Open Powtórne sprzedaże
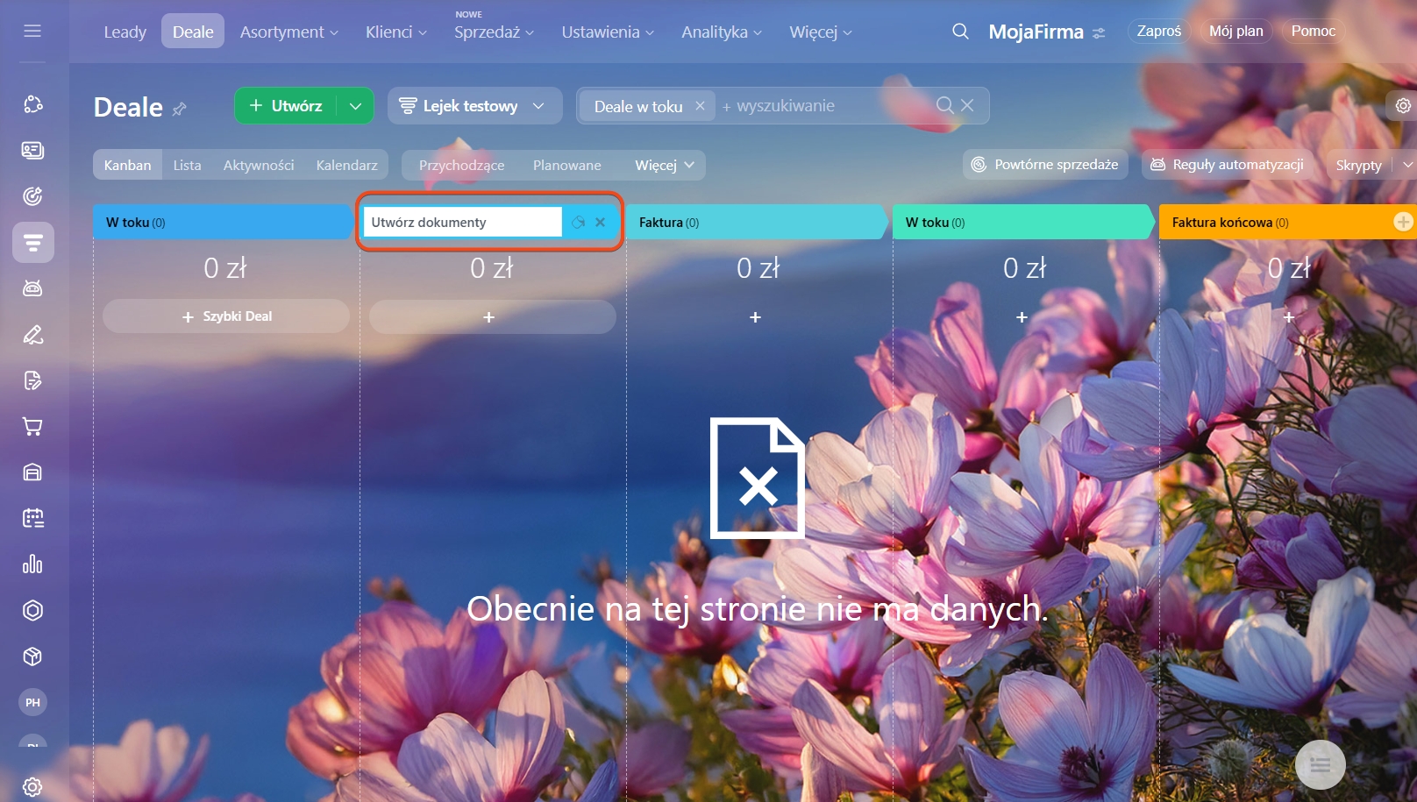Viewport: 1417px width, 802px height. tap(1045, 165)
